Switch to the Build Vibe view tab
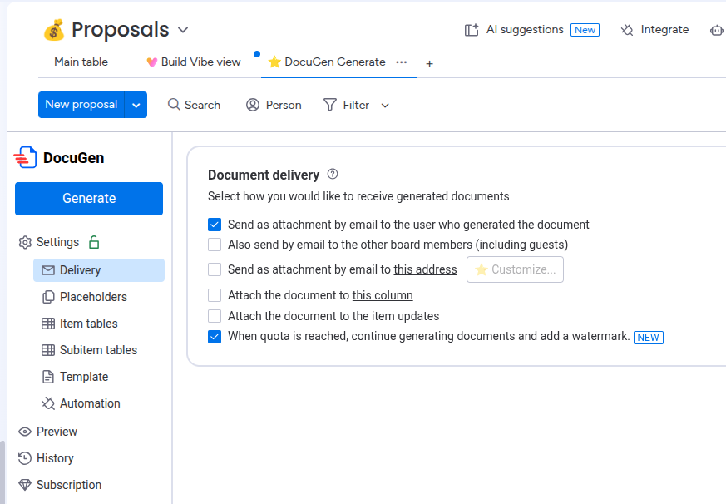The width and height of the screenshot is (726, 504). coord(200,62)
